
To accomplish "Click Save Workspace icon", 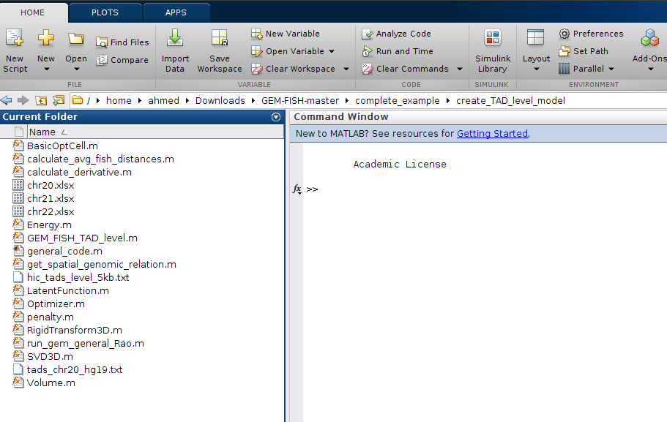I will (220, 37).
